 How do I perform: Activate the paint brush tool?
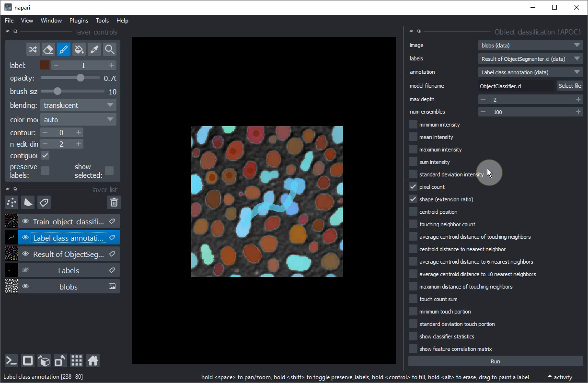[63, 49]
